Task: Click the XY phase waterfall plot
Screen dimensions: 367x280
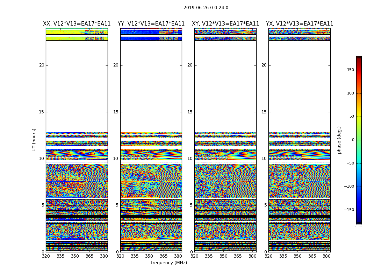Action: tap(225, 140)
